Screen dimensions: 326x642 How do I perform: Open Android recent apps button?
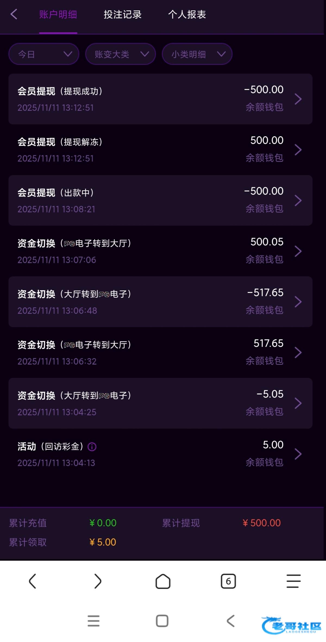(93, 621)
